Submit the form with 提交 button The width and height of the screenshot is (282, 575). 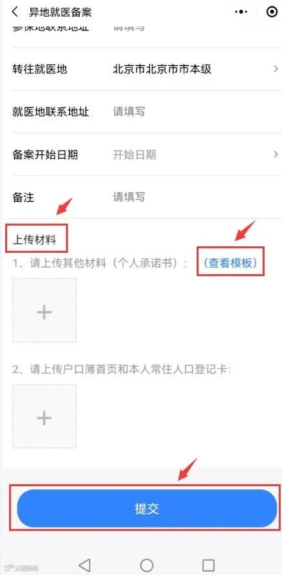tap(147, 508)
